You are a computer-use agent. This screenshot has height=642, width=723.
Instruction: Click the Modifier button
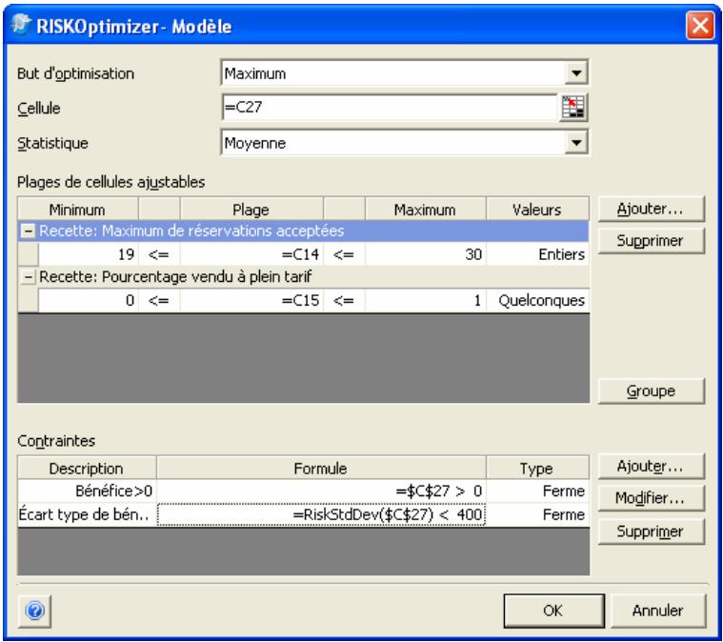pos(651,498)
